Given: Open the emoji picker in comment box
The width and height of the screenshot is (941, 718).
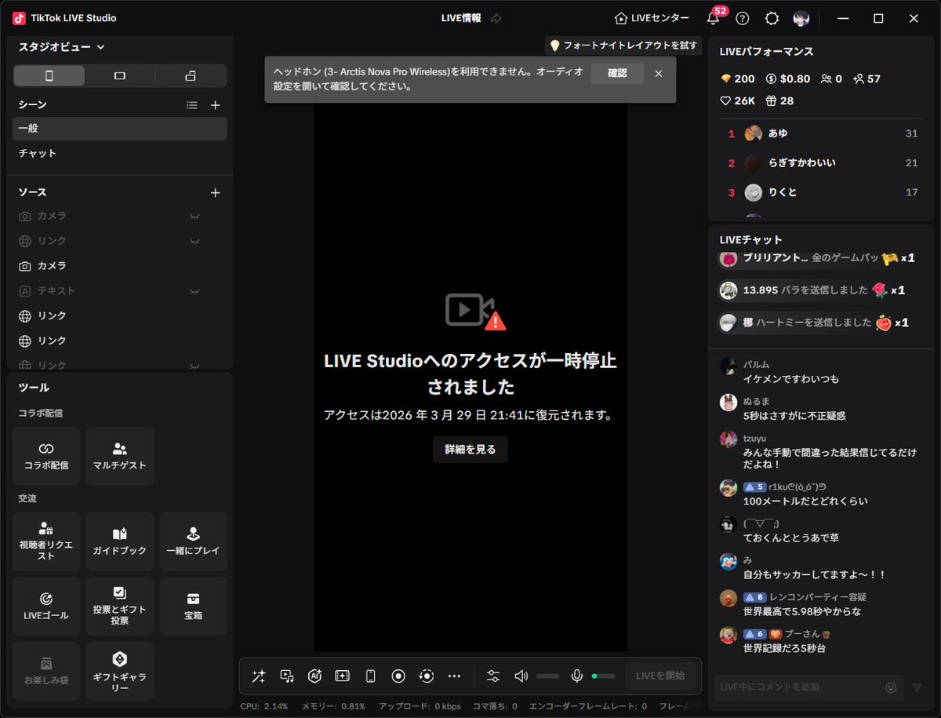Looking at the screenshot, I should 892,687.
